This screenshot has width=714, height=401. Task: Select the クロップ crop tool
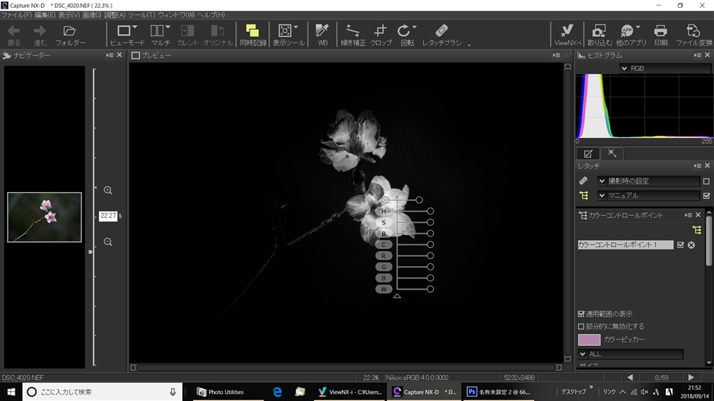381,34
